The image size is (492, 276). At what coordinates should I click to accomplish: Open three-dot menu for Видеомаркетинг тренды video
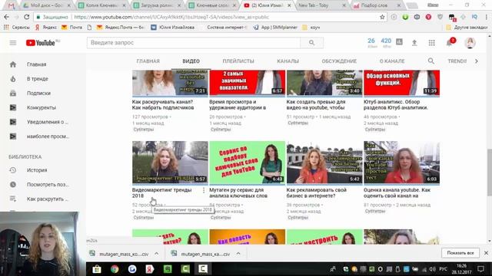(x=204, y=190)
